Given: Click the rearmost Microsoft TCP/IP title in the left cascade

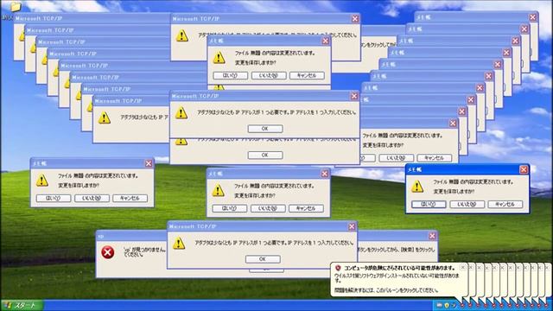Looking at the screenshot, I should point(39,18).
